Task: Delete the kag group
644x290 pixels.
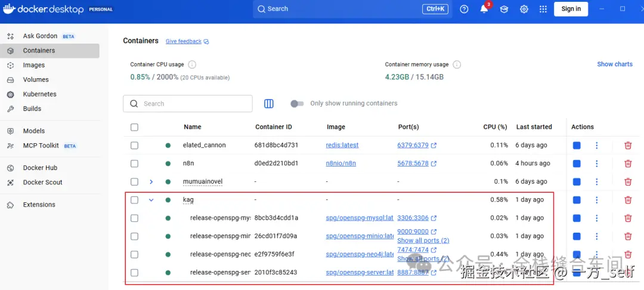Action: 628,200
